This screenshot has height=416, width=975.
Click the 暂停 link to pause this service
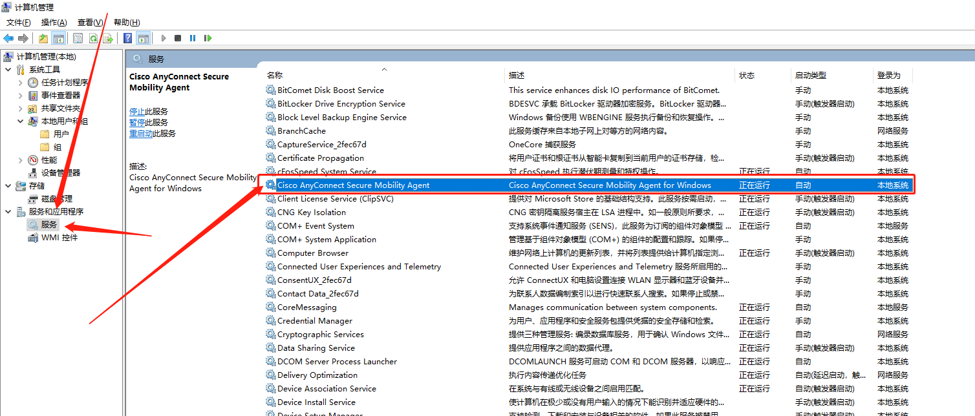point(137,122)
